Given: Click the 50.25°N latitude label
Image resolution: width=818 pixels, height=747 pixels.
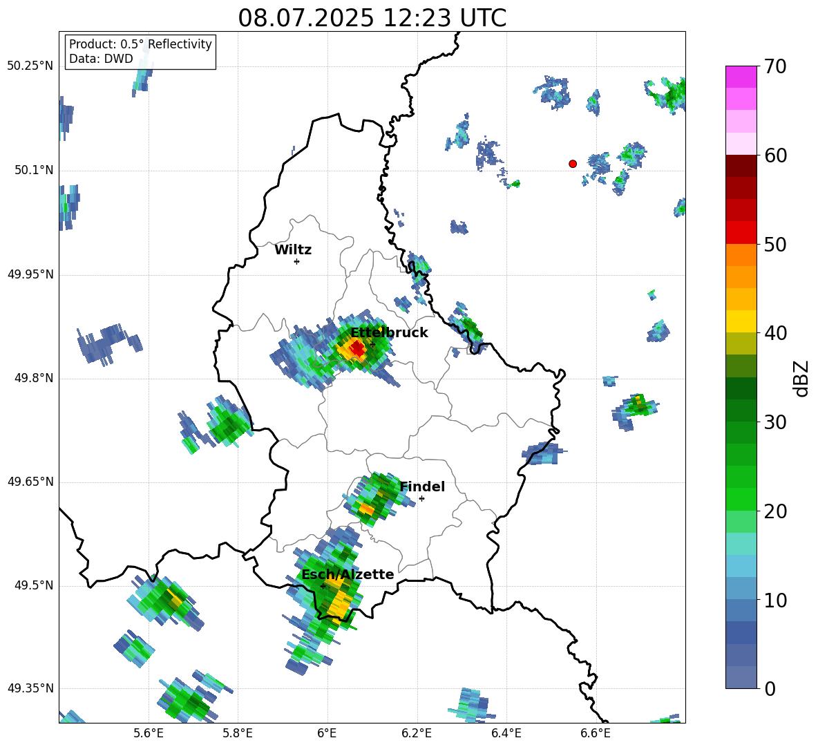Looking at the screenshot, I should (x=30, y=66).
